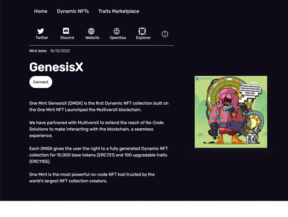Viewport: 288px width, 217px height.
Task: Click the Connect wallet button
Action: click(41, 82)
